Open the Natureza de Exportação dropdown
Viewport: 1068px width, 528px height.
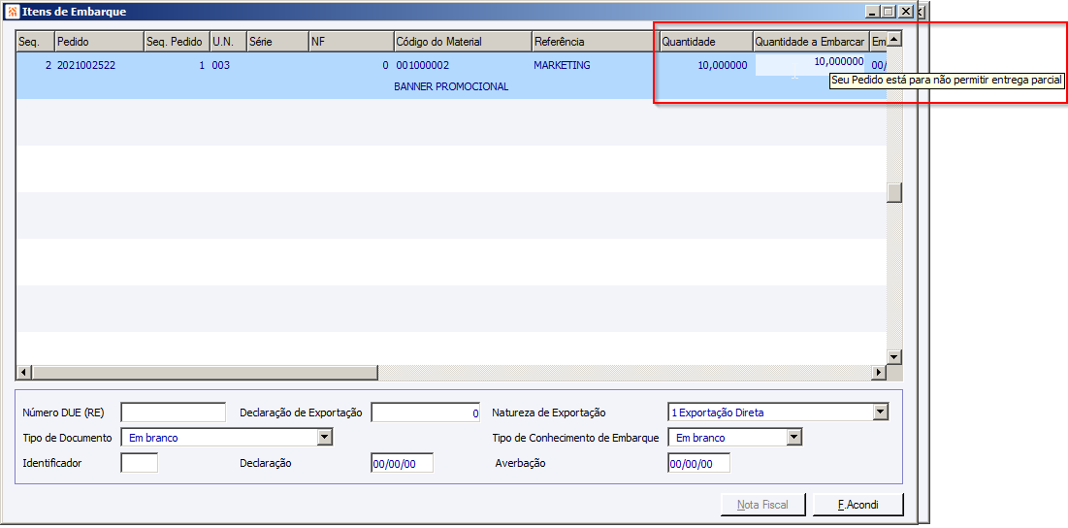pos(881,412)
